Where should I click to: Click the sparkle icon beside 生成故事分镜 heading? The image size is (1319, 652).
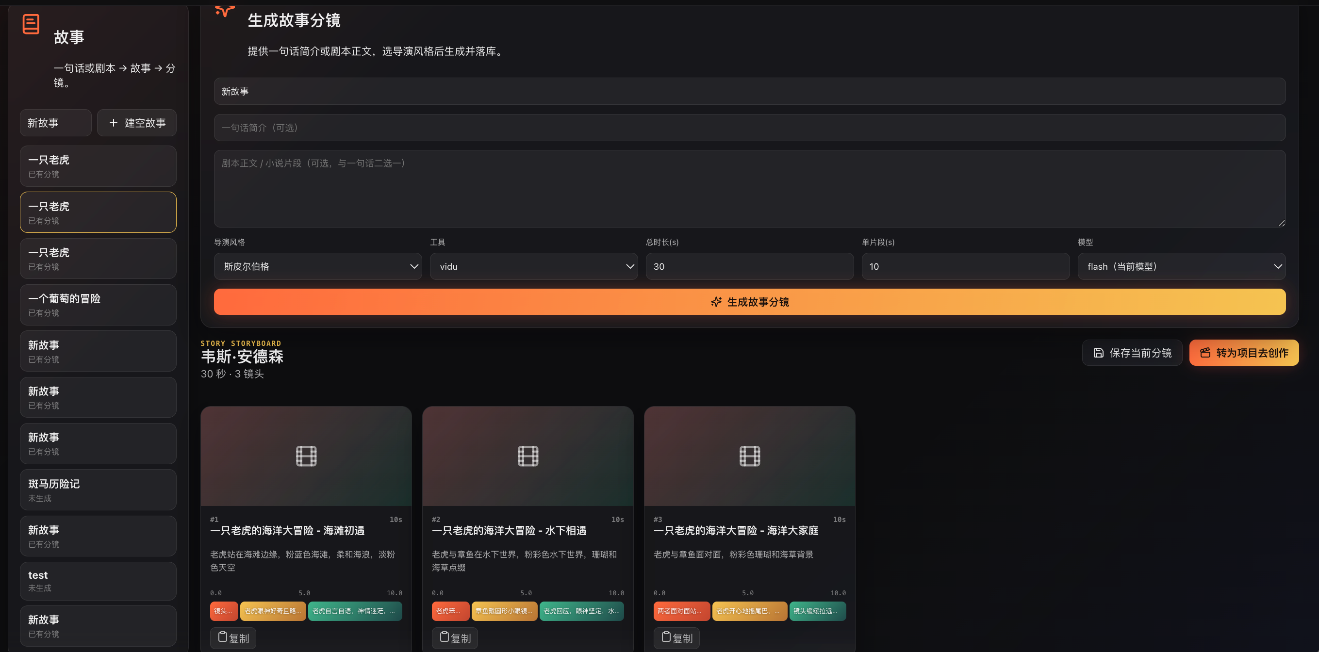click(x=224, y=10)
